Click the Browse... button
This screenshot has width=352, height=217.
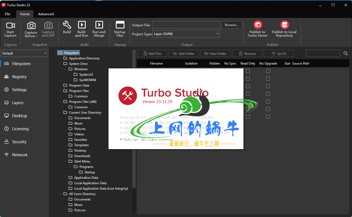click(x=232, y=25)
